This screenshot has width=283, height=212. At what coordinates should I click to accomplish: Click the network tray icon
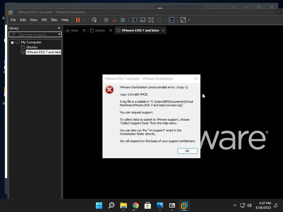point(242,205)
